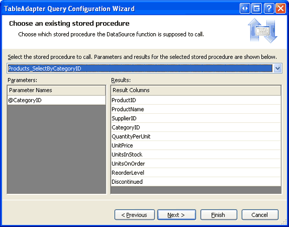Cancel the wizard

[260, 215]
